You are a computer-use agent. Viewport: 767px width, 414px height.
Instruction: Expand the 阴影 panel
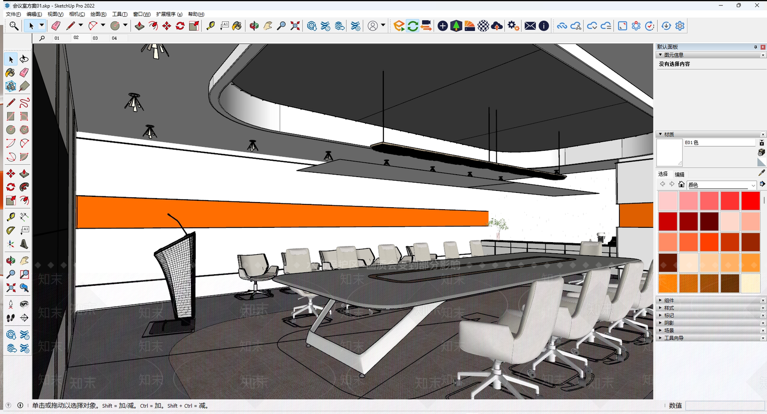710,323
